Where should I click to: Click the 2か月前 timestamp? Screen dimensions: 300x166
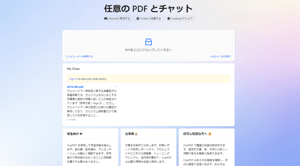tap(71, 120)
